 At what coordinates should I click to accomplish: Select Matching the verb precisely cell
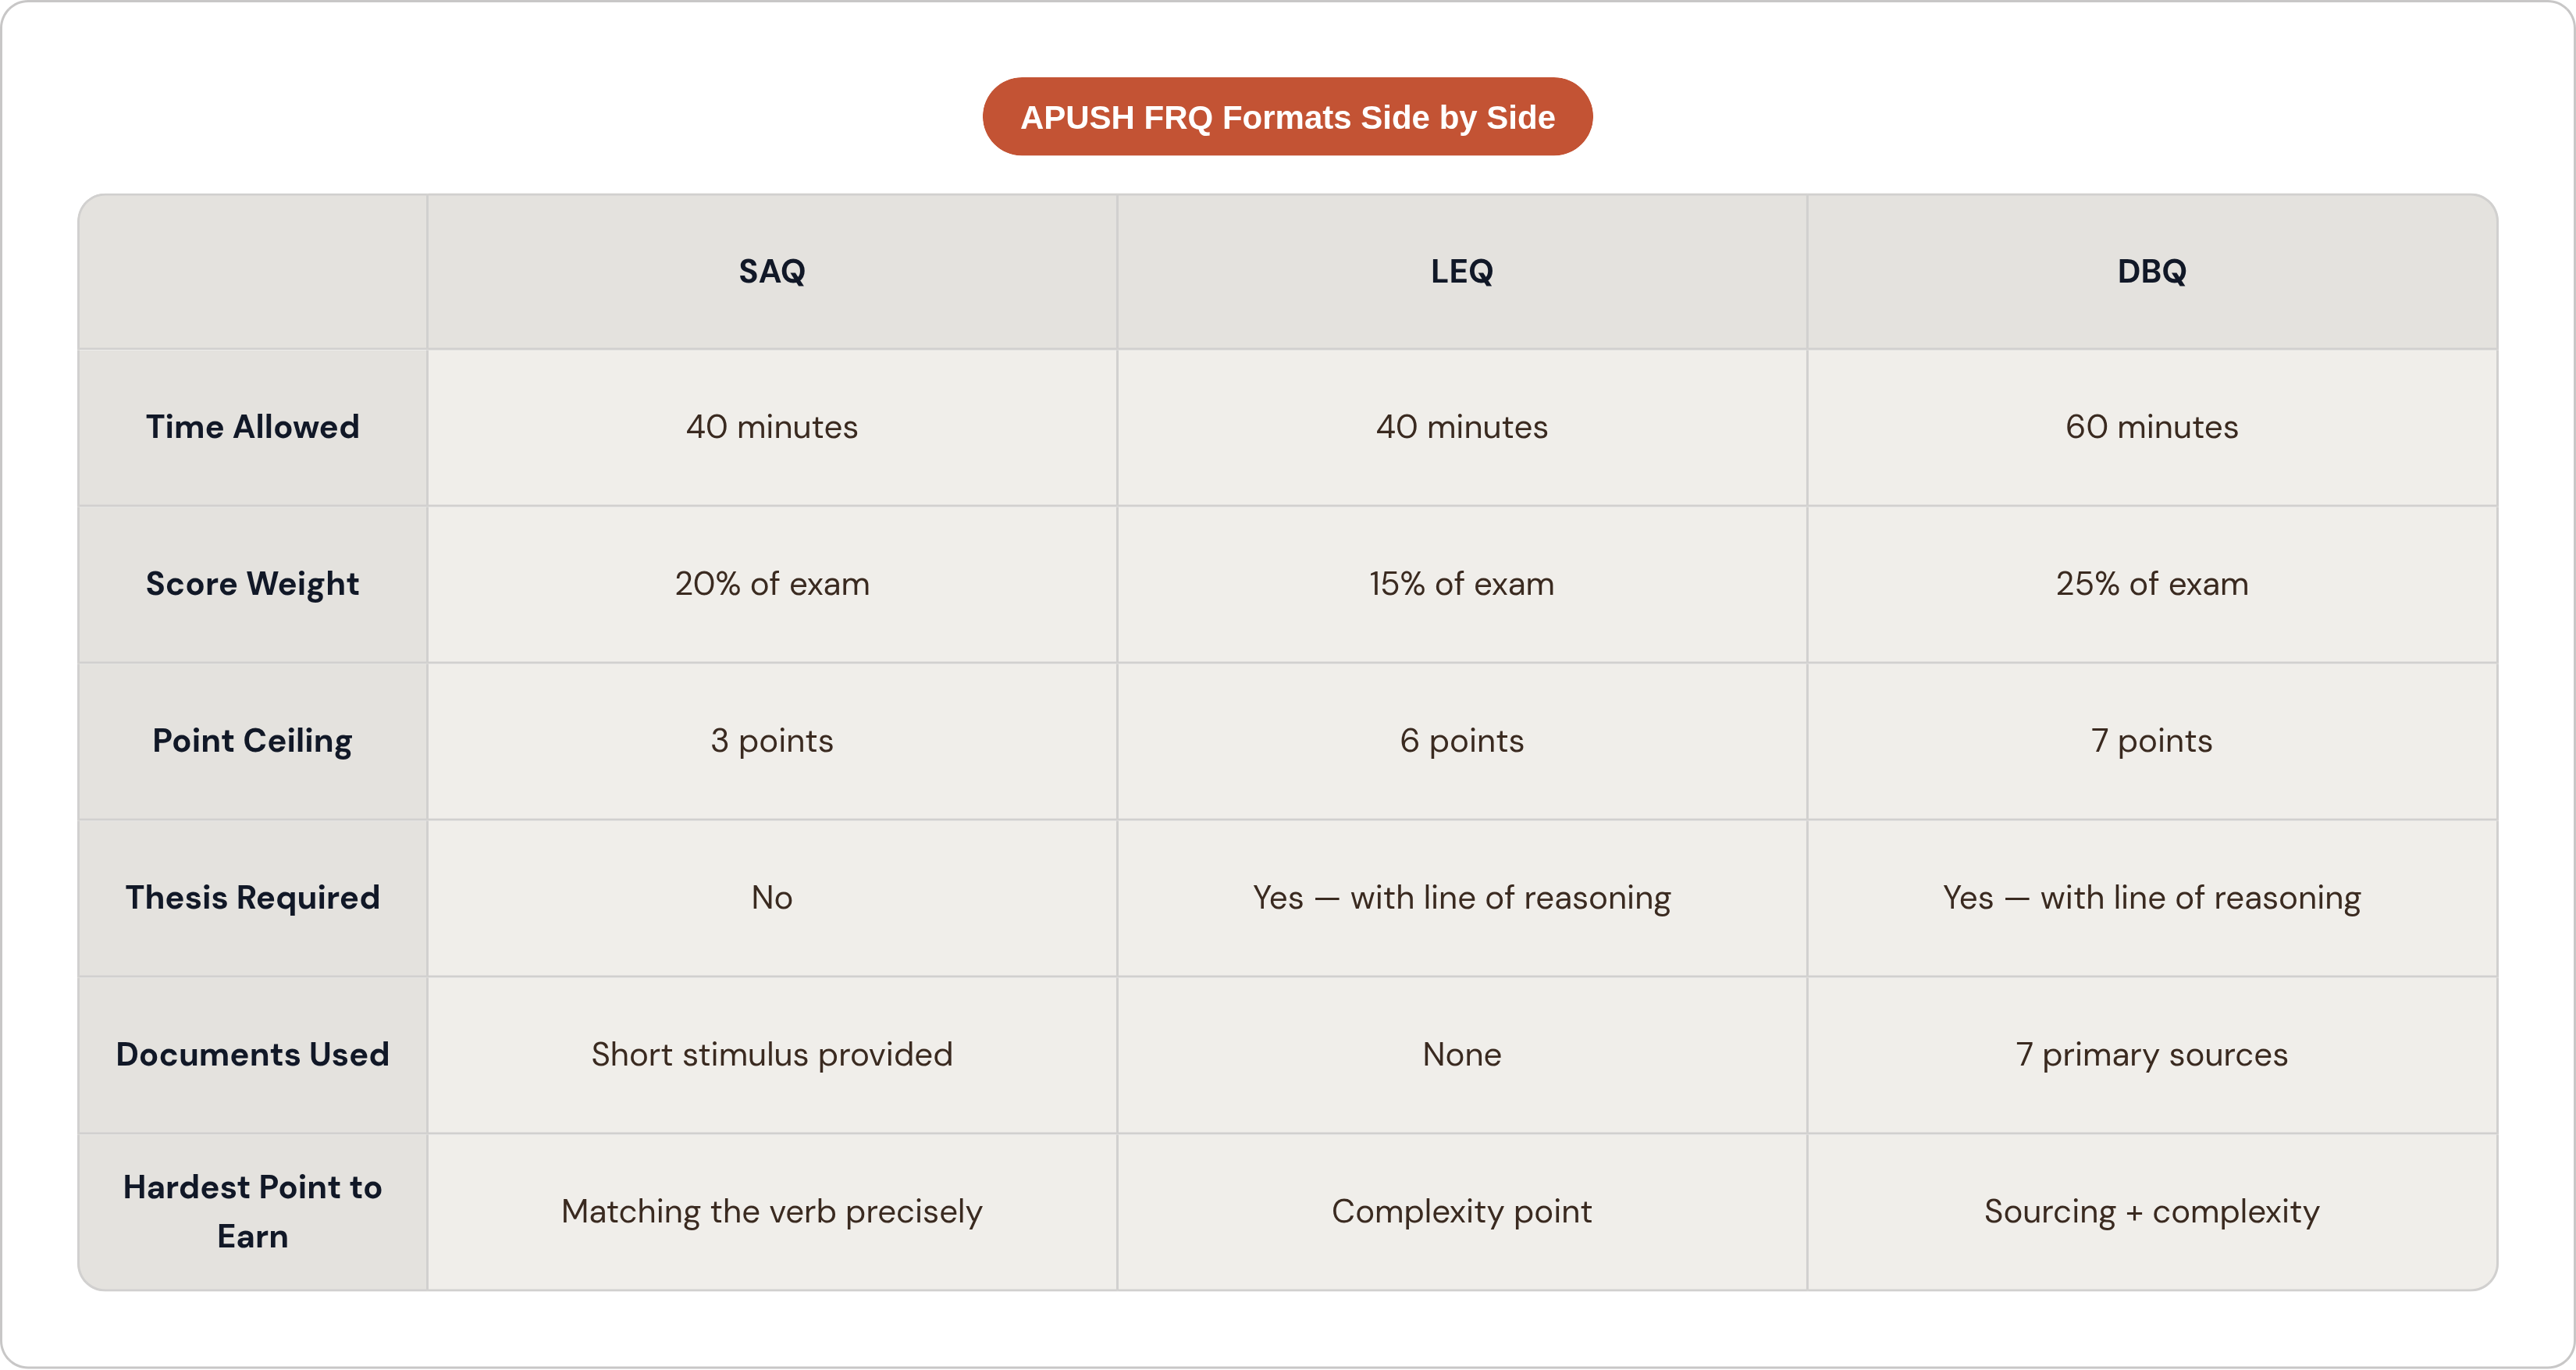click(x=772, y=1212)
